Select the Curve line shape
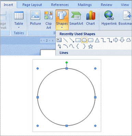Image resolution: width=132 pixels, height=136 pixels. (72, 46)
